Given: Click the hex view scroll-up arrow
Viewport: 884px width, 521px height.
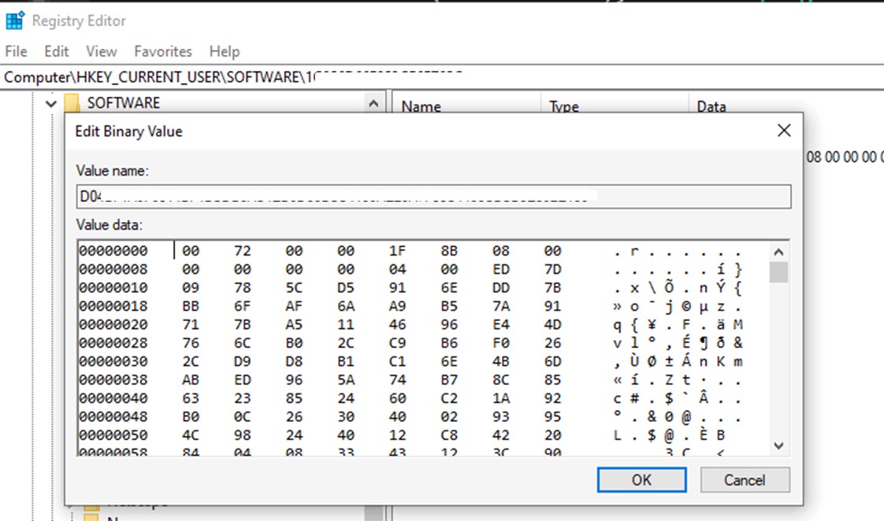Looking at the screenshot, I should click(778, 252).
